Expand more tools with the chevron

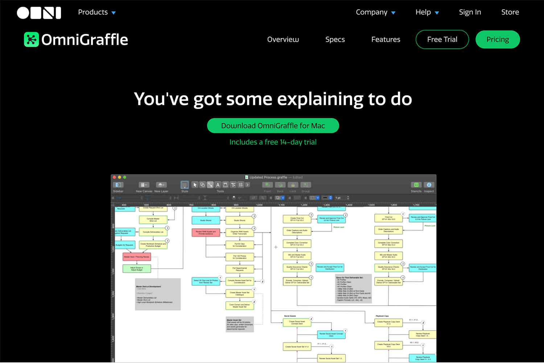[247, 185]
